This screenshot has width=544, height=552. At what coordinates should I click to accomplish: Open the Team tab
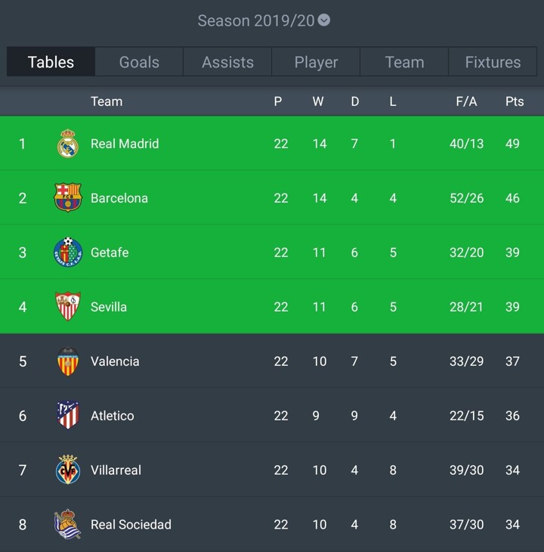pyautogui.click(x=404, y=62)
